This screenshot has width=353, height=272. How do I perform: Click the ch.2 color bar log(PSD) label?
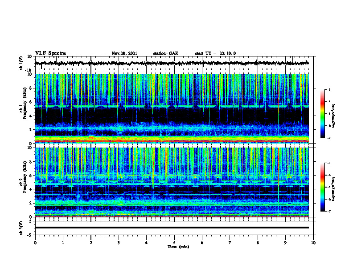tap(334, 188)
